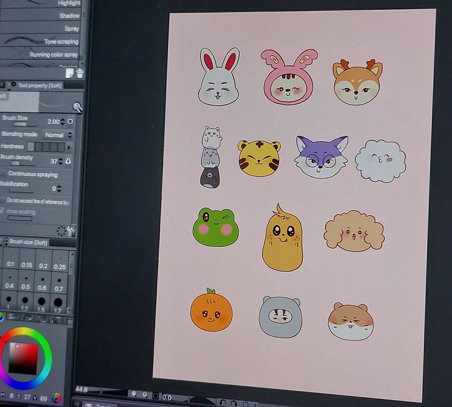
Task: Open the Brush Size dynamics square button
Action: [70, 121]
